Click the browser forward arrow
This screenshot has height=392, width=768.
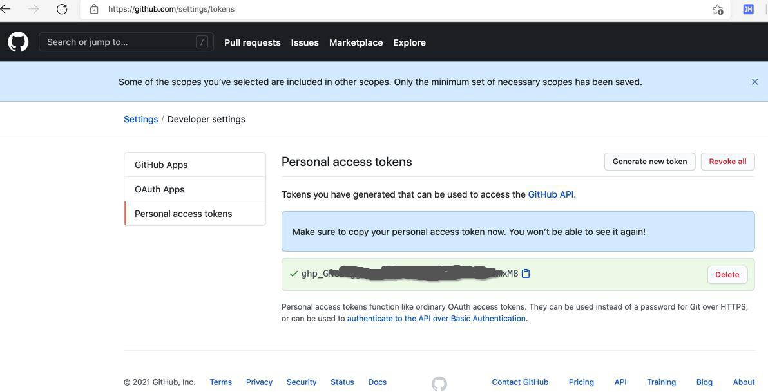(34, 9)
